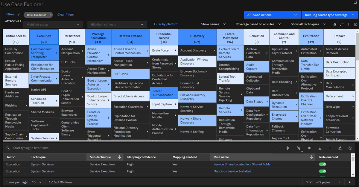Click the eye icon to manage column visibility
This screenshot has height=187, width=359.
point(310,148)
